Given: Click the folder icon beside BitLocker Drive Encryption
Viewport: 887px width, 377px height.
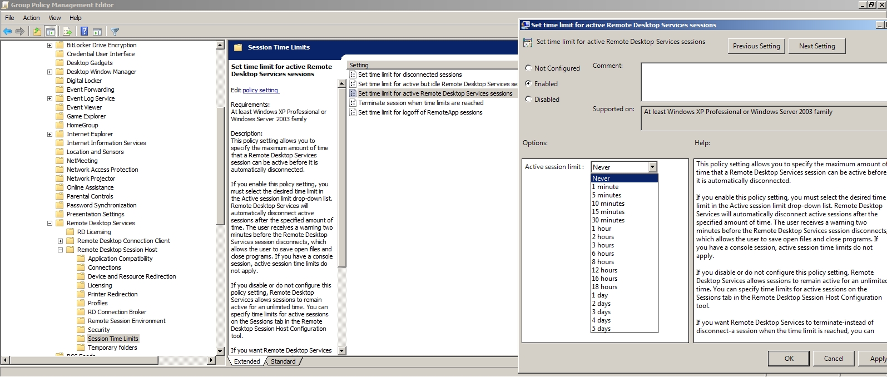Looking at the screenshot, I should [60, 45].
